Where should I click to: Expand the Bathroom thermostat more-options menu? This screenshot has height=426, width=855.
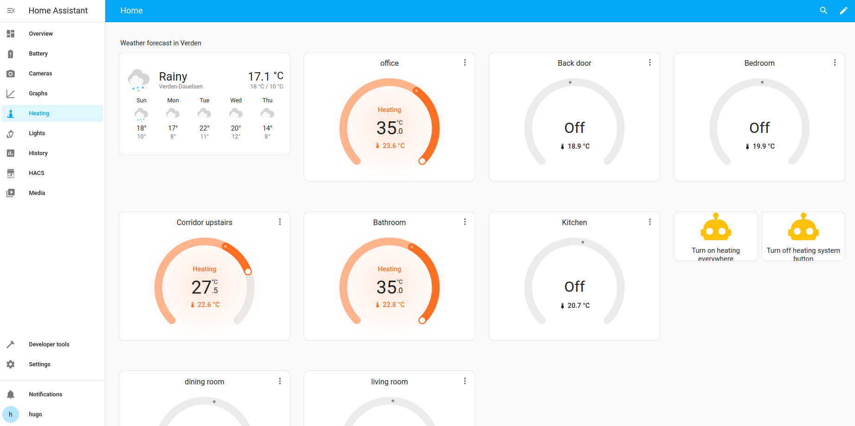pyautogui.click(x=465, y=222)
